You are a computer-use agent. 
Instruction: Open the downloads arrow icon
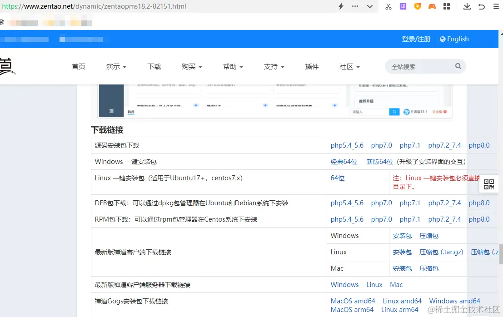pos(467,6)
